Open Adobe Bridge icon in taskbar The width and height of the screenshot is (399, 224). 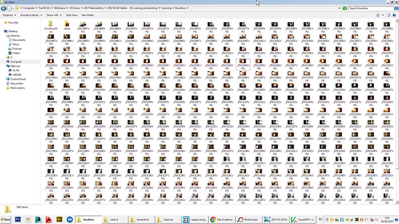[x=59, y=219]
